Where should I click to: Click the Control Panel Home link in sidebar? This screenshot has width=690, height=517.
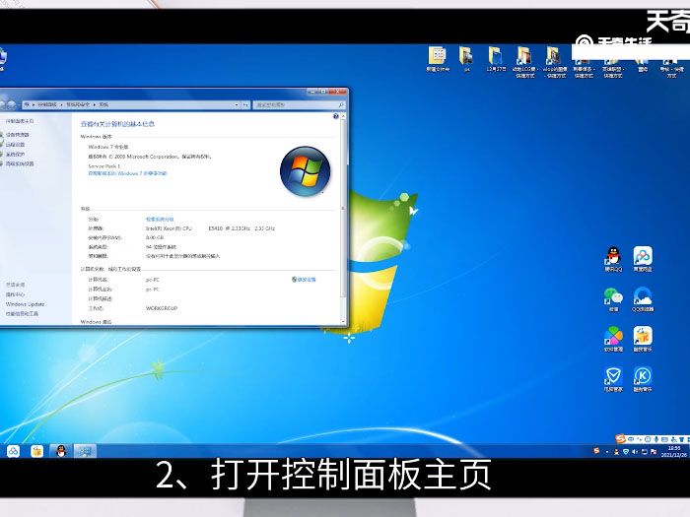20,121
